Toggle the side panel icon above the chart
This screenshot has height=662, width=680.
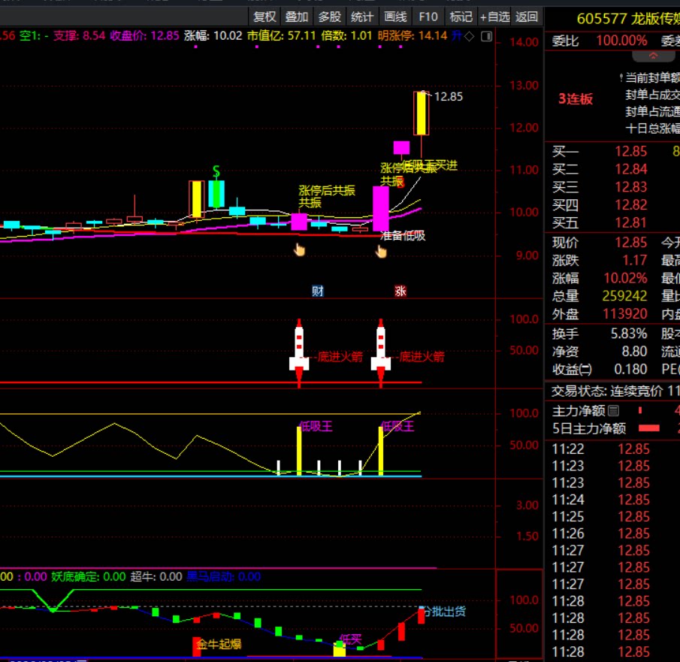tap(487, 36)
